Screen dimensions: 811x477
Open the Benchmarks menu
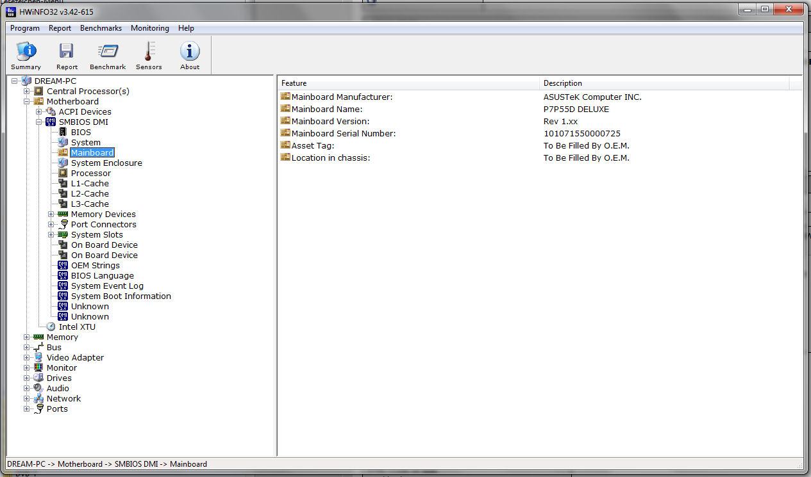tap(101, 28)
